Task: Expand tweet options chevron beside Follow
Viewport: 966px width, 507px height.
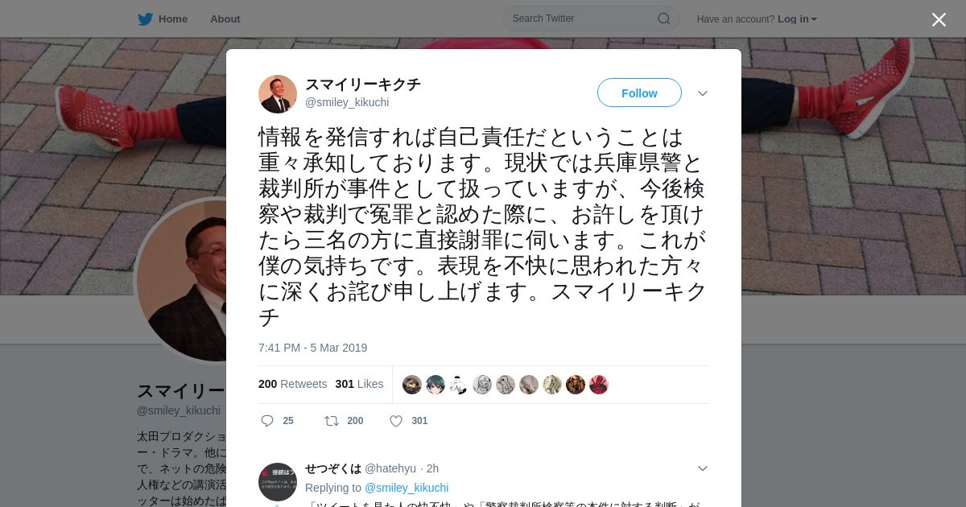Action: click(x=702, y=93)
